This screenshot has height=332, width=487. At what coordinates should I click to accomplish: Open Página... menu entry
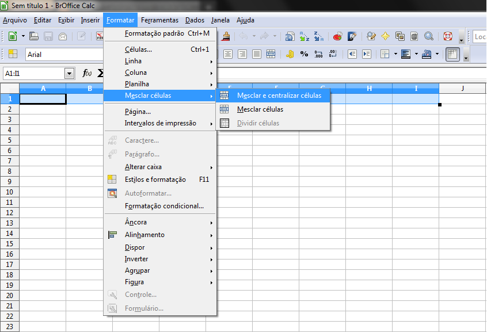[x=160, y=112]
